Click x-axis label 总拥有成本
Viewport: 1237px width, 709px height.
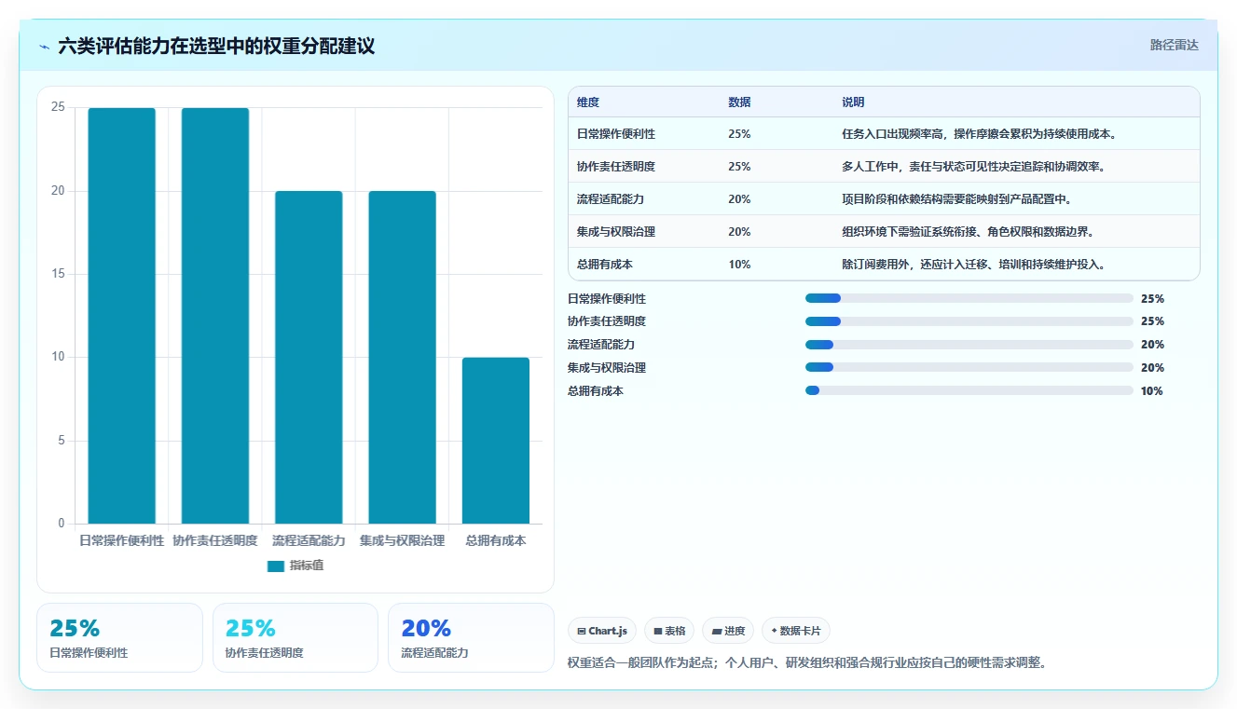pos(496,540)
